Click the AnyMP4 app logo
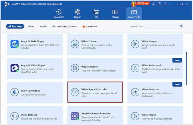The width and height of the screenshot is (193, 125). point(7,4)
